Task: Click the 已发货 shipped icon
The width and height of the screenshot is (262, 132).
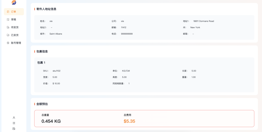Action: click(x=8, y=35)
